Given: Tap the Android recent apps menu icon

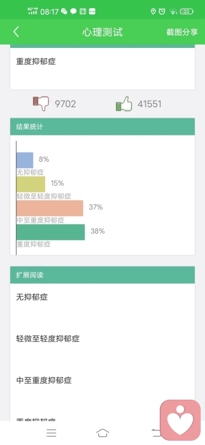Looking at the screenshot, I should [52, 433].
